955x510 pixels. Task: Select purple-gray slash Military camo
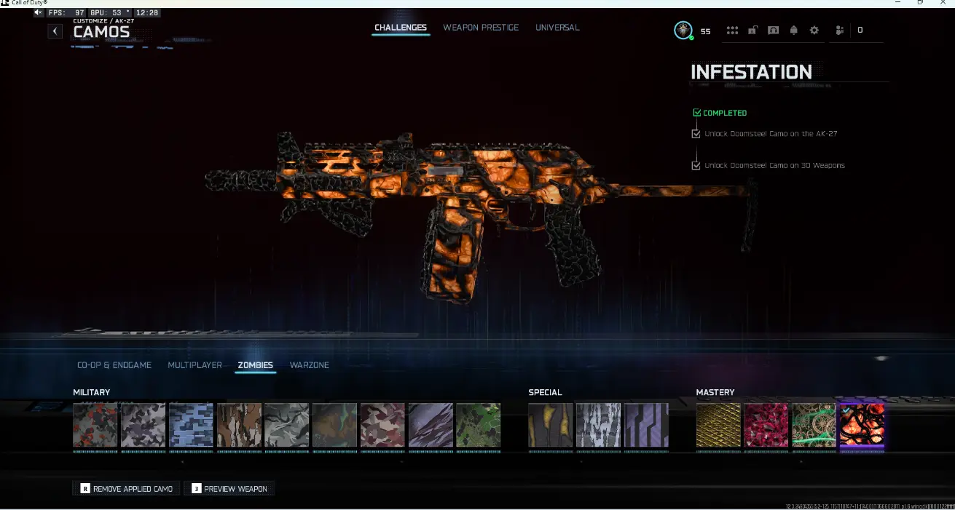[x=431, y=425]
